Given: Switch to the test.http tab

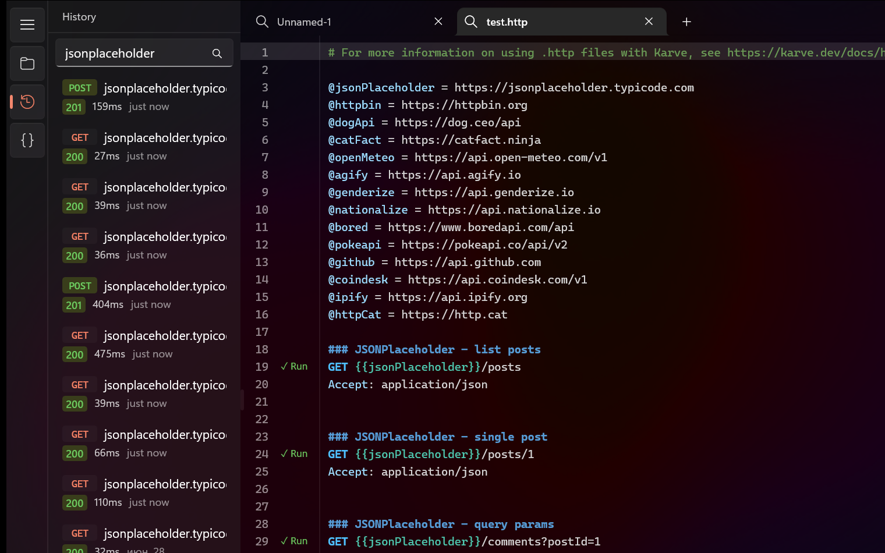Looking at the screenshot, I should coord(562,22).
